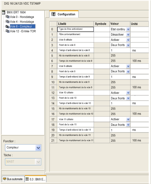Click row header number 0

[x=53, y=29]
